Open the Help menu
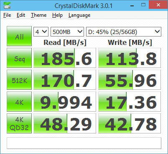 [x=57, y=15]
